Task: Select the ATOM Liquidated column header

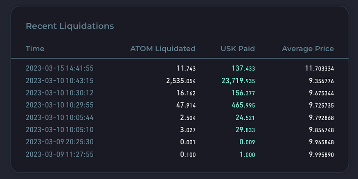Action: (163, 49)
